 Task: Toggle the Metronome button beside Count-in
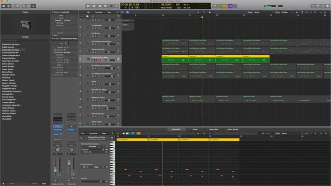235,6
